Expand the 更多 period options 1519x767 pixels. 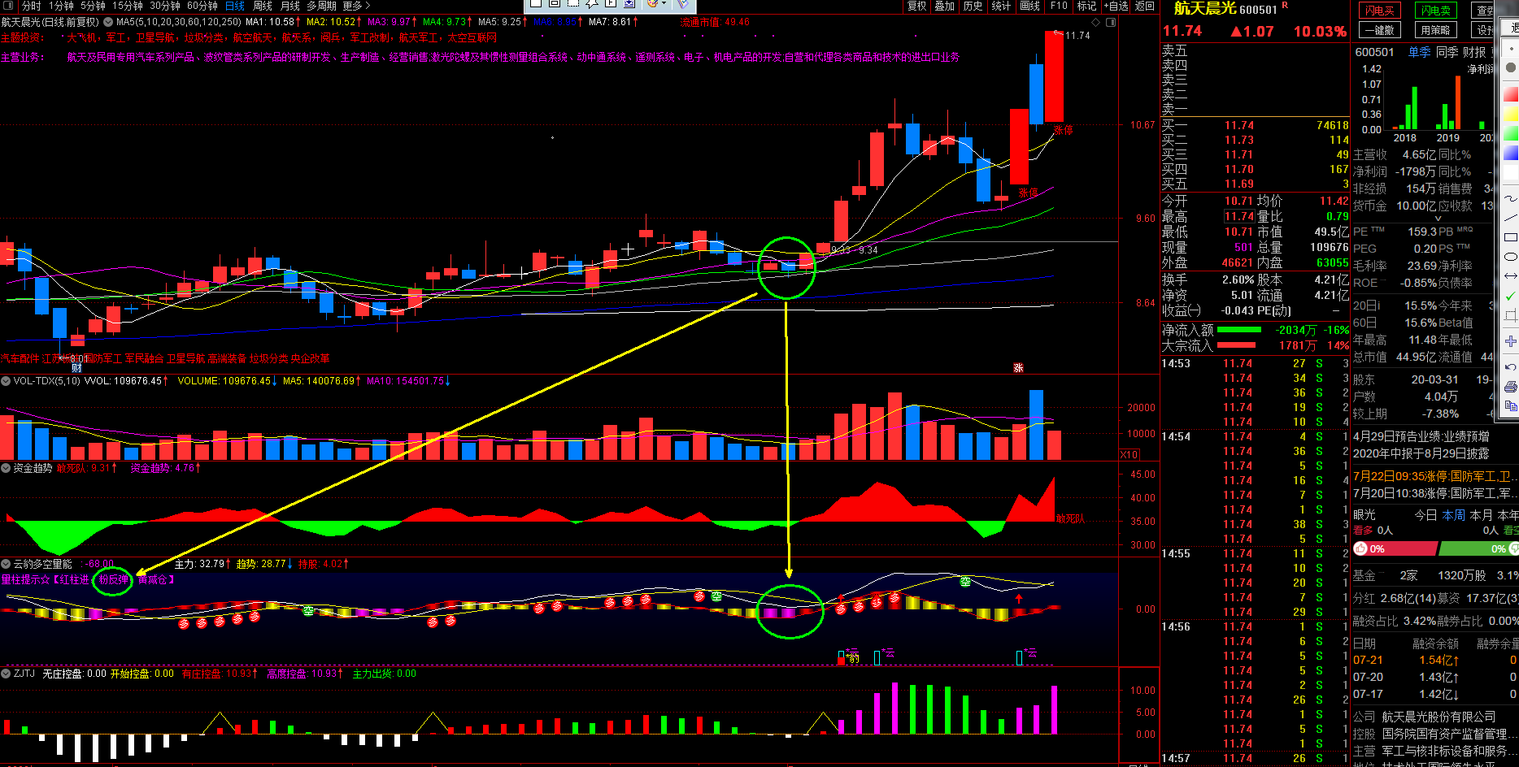click(x=356, y=6)
